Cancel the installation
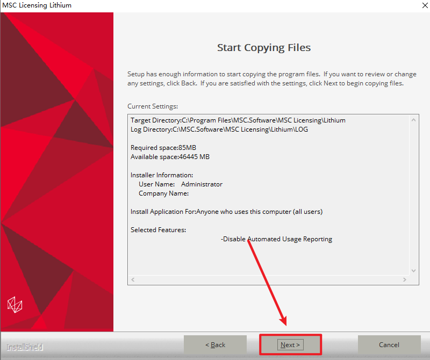Screen dimensions: 430x360 tap(389, 344)
